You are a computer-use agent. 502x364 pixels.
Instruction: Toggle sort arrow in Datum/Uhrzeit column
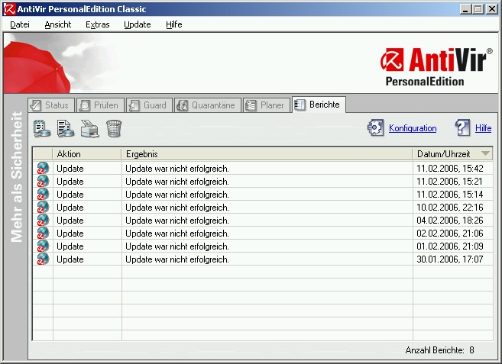(485, 154)
